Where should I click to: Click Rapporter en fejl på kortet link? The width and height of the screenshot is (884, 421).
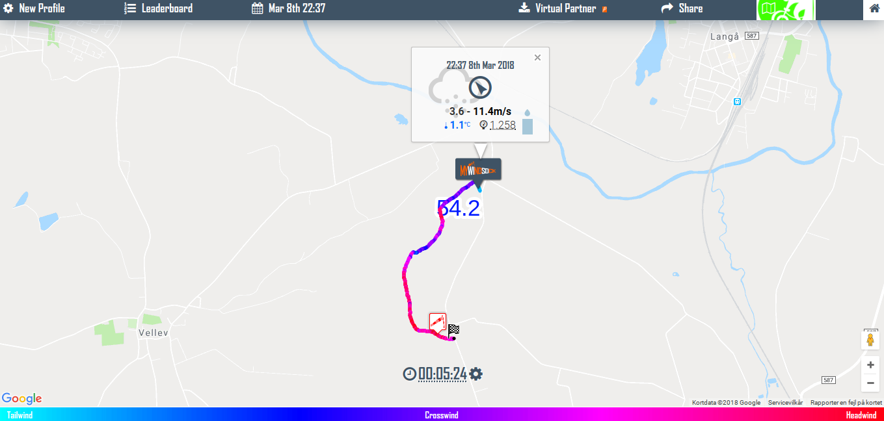pyautogui.click(x=846, y=403)
